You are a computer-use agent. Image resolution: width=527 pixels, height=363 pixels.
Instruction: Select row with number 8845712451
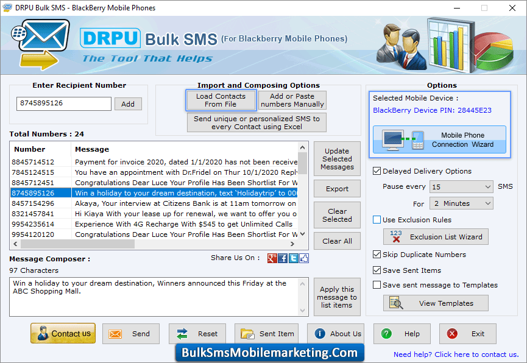coord(154,183)
